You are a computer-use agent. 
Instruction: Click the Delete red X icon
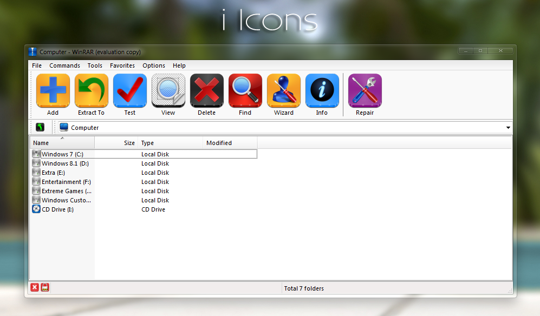[207, 90]
